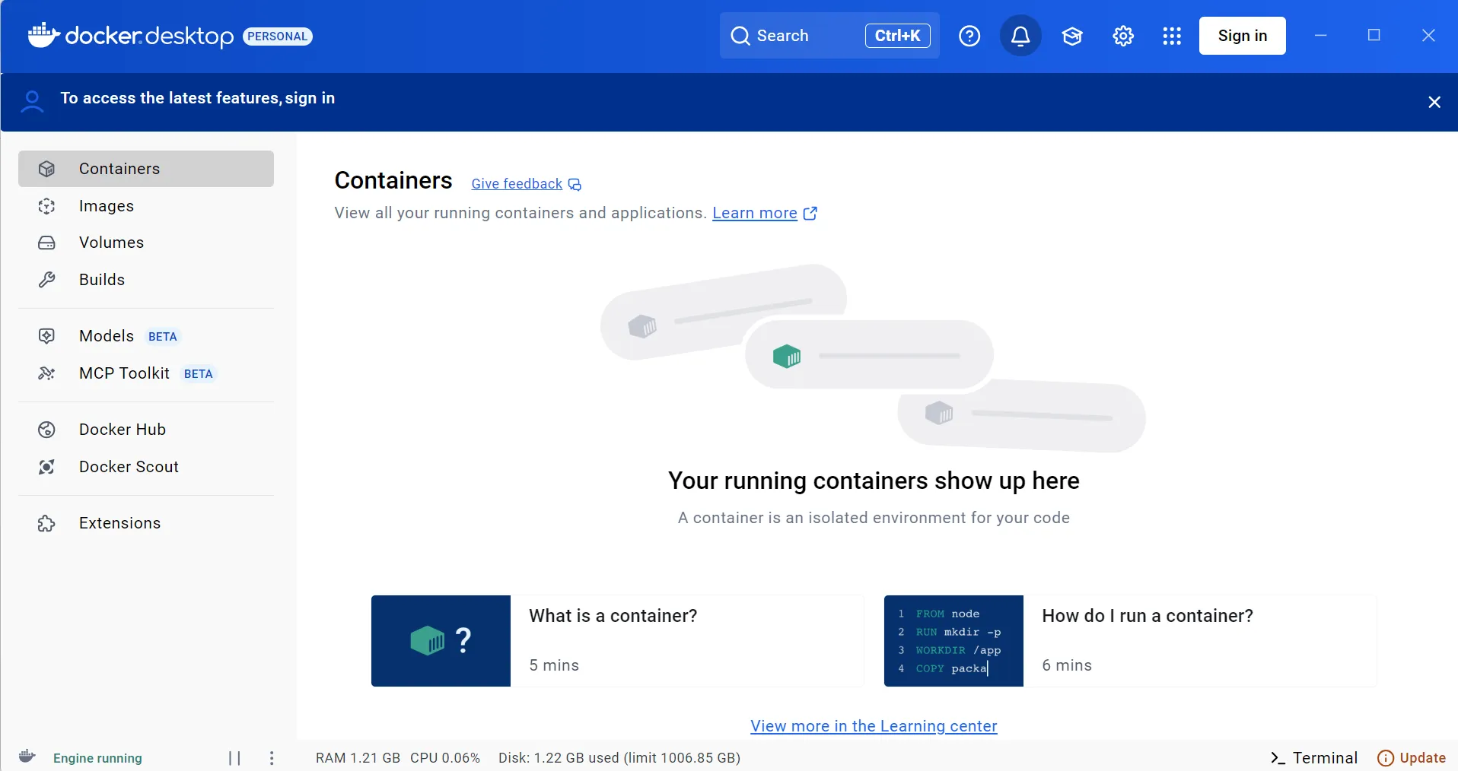Click the Containers sidebar icon
The width and height of the screenshot is (1458, 771).
[46, 169]
